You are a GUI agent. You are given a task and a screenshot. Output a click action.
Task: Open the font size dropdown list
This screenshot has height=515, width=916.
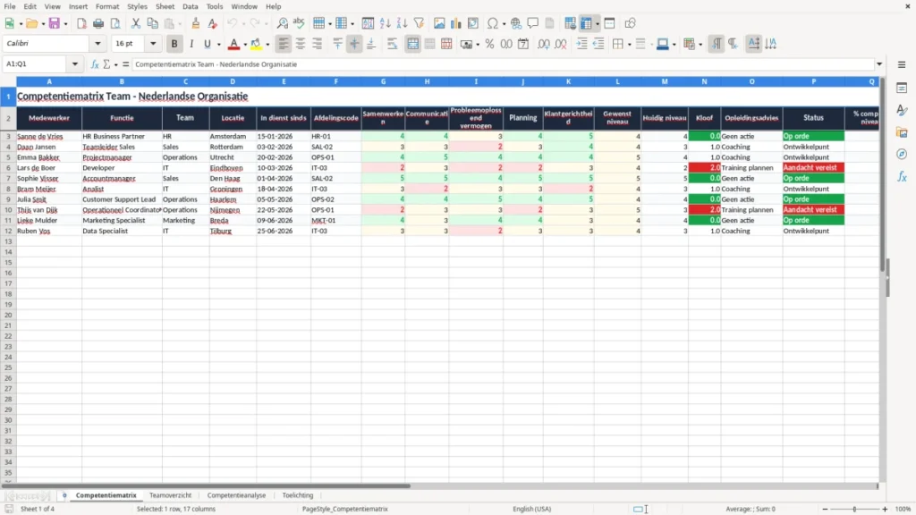[153, 43]
